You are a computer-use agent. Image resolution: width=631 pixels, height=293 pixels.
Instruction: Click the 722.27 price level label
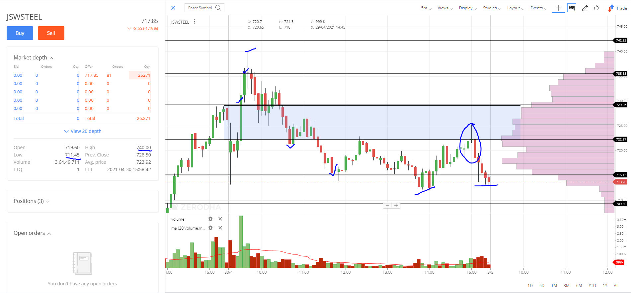(x=620, y=140)
